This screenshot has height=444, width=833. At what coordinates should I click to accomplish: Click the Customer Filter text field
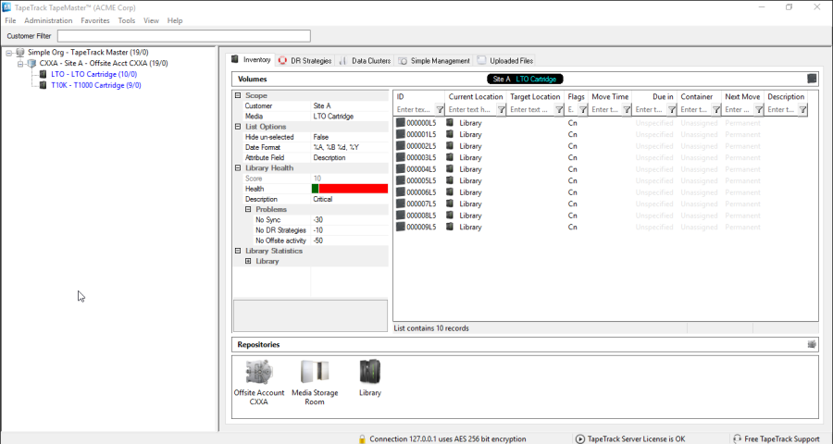coord(184,36)
